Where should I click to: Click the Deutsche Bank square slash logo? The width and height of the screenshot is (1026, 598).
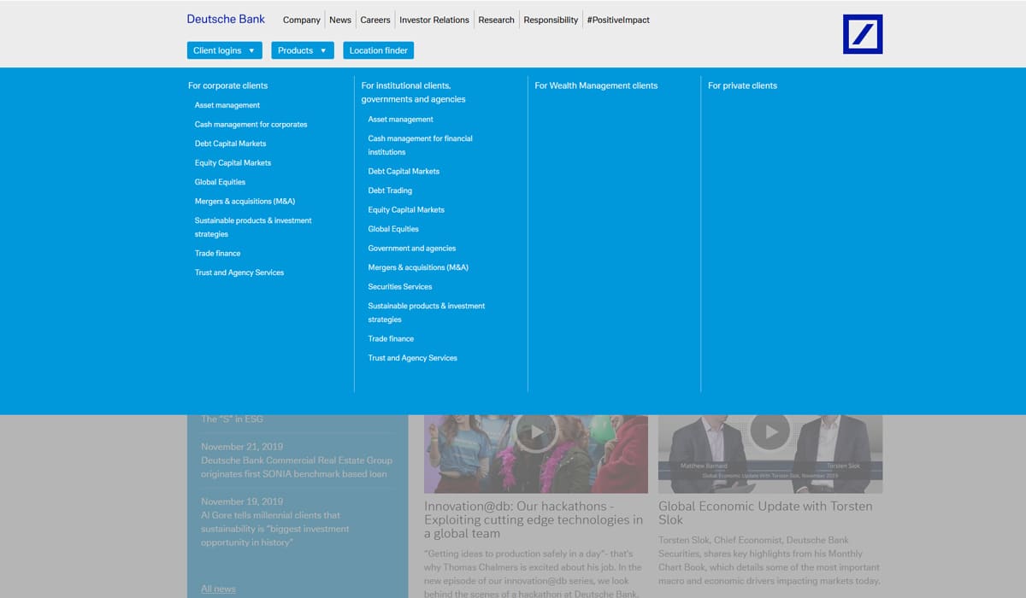[863, 34]
